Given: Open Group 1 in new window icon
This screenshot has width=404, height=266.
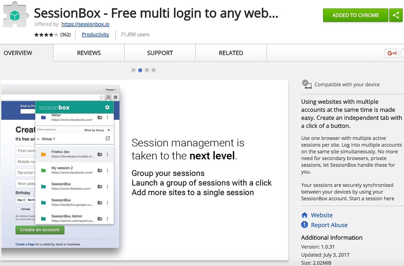Looking at the screenshot, I should pos(107,139).
